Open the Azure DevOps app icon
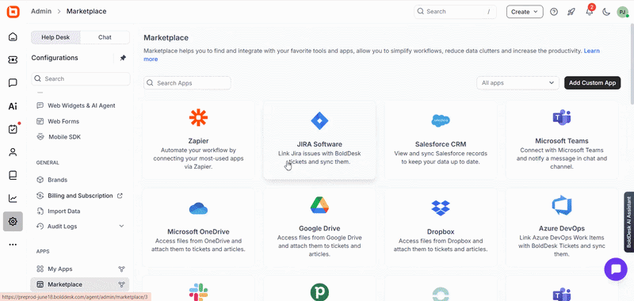The width and height of the screenshot is (634, 301). (562, 205)
